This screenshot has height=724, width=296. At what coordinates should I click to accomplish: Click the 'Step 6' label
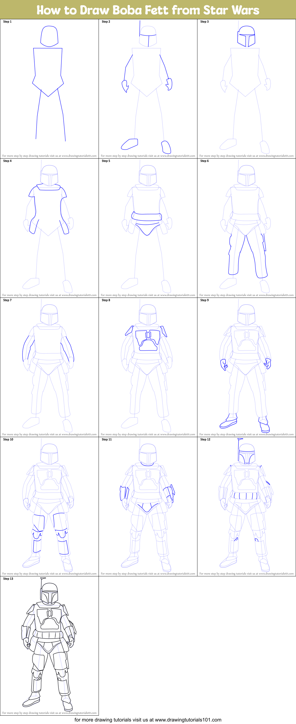pyautogui.click(x=205, y=161)
